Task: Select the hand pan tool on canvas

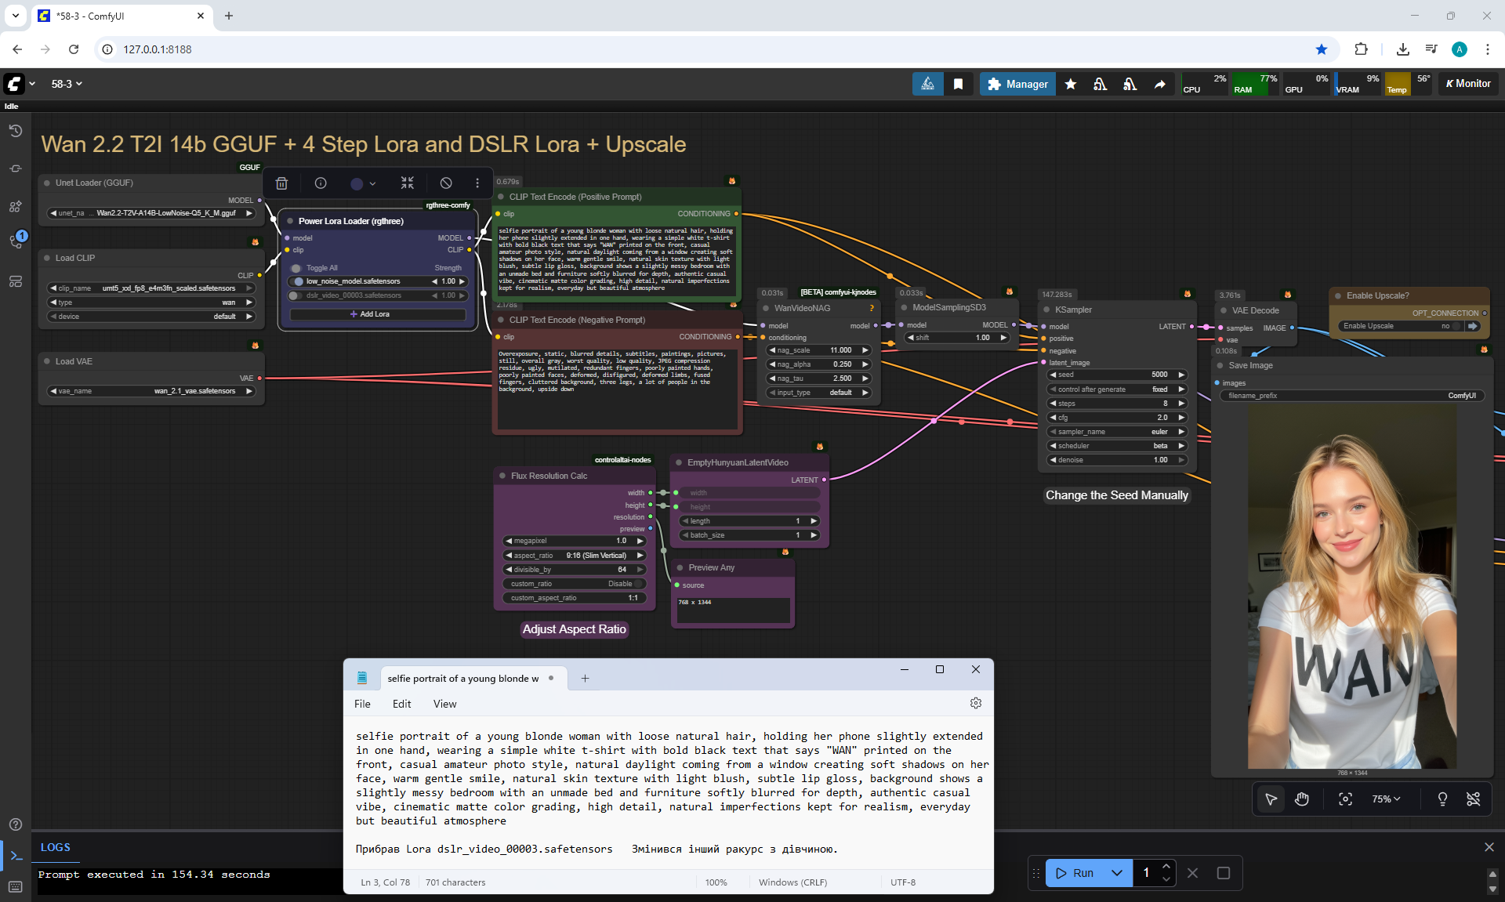Action: 1302,799
